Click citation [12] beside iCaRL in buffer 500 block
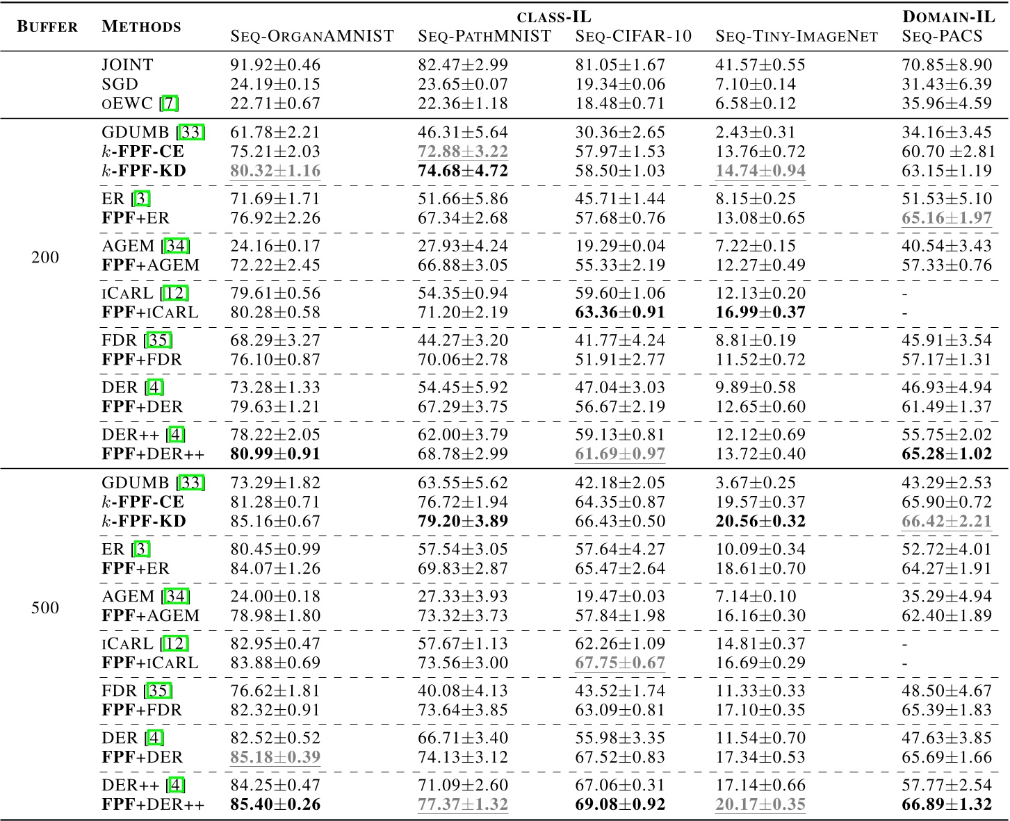Image resolution: width=1010 pixels, height=821 pixels. tap(174, 644)
